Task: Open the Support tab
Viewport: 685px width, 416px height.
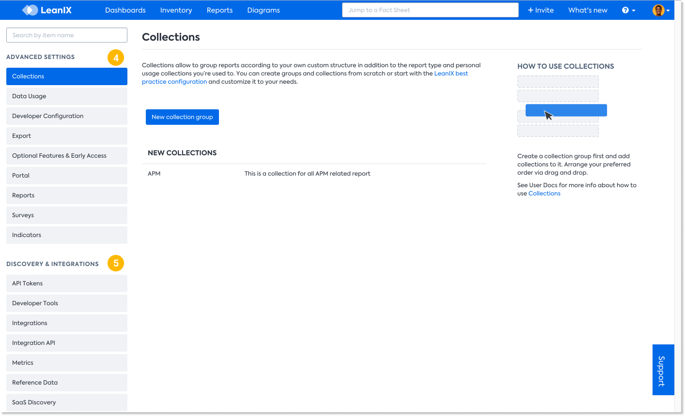Action: coord(663,370)
